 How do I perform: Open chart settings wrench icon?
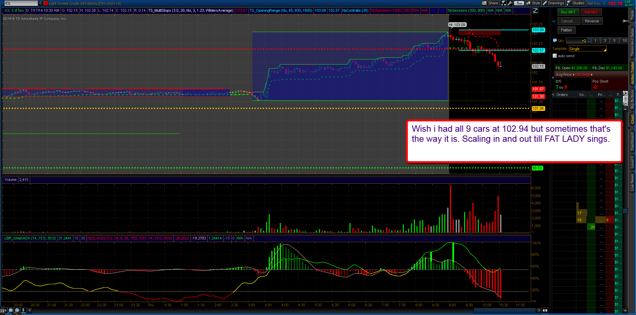click(x=510, y=3)
